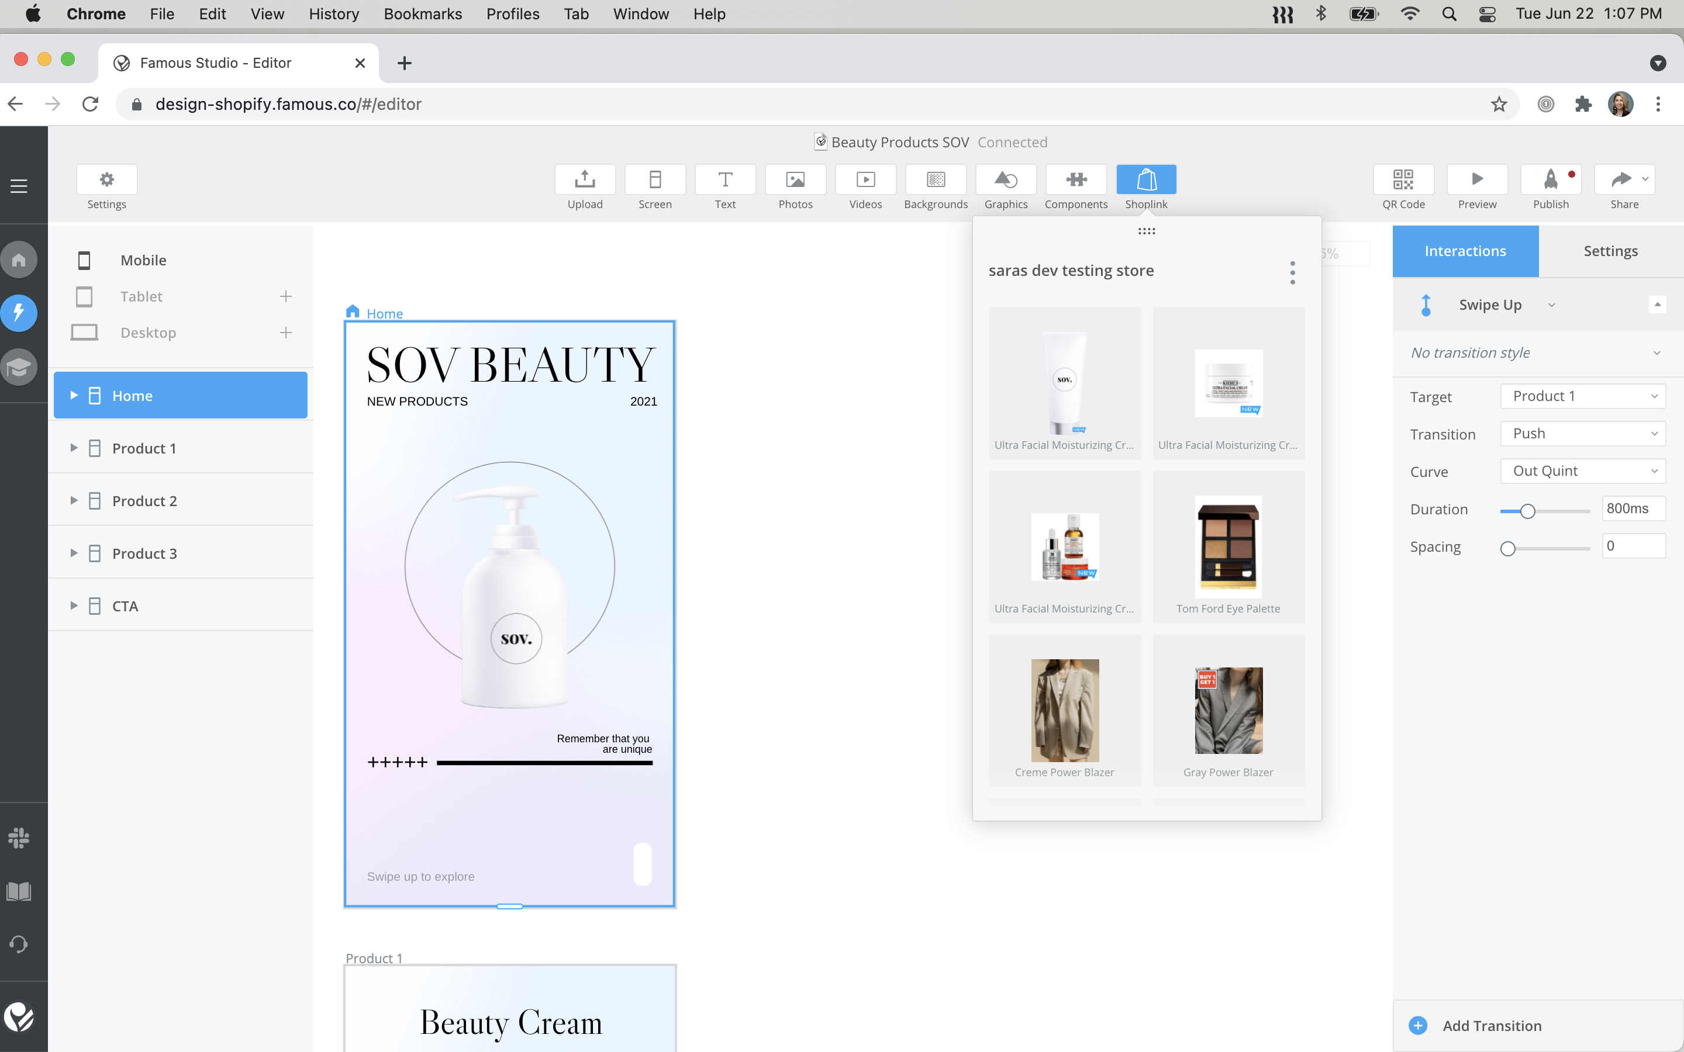Select the Tom Ford Eye Palette thumbnail
This screenshot has width=1684, height=1052.
pos(1227,547)
